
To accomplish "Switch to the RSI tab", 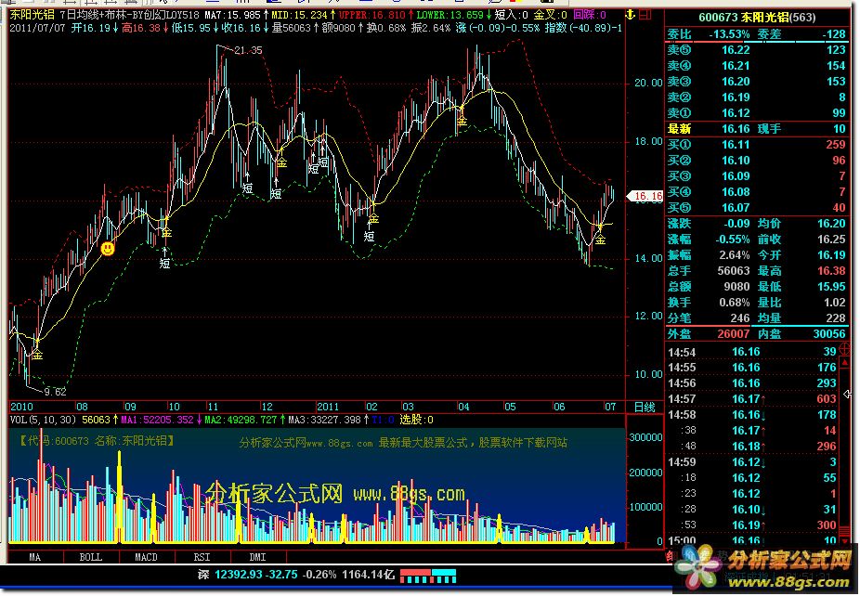I will click(202, 557).
